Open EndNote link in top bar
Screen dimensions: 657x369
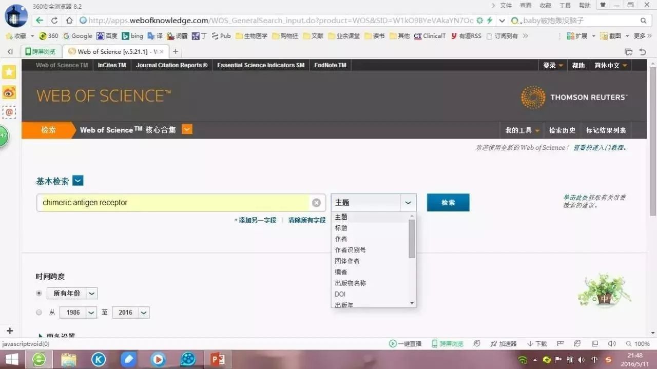point(330,65)
